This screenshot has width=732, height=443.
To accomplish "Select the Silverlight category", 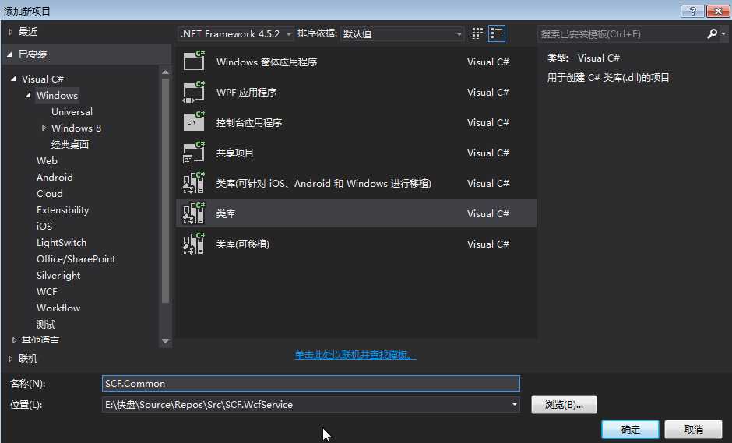I will [x=58, y=275].
